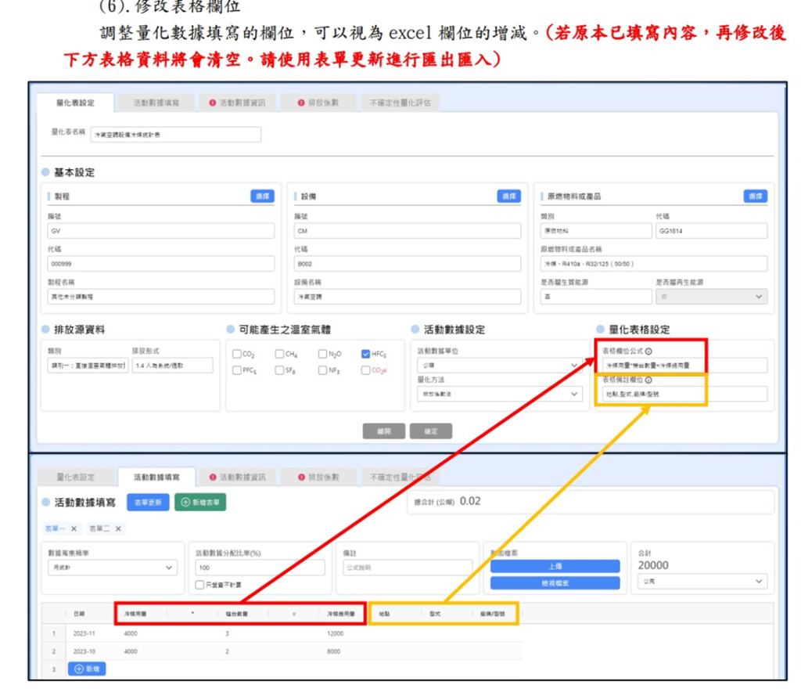Add a row with the 新增 button

(87, 669)
